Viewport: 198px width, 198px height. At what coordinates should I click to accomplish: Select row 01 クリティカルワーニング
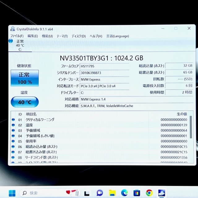coord(100,120)
